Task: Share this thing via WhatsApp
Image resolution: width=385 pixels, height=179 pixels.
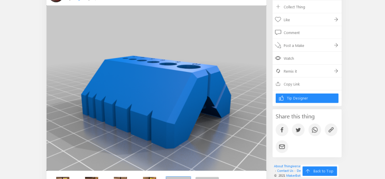Action: 315,130
